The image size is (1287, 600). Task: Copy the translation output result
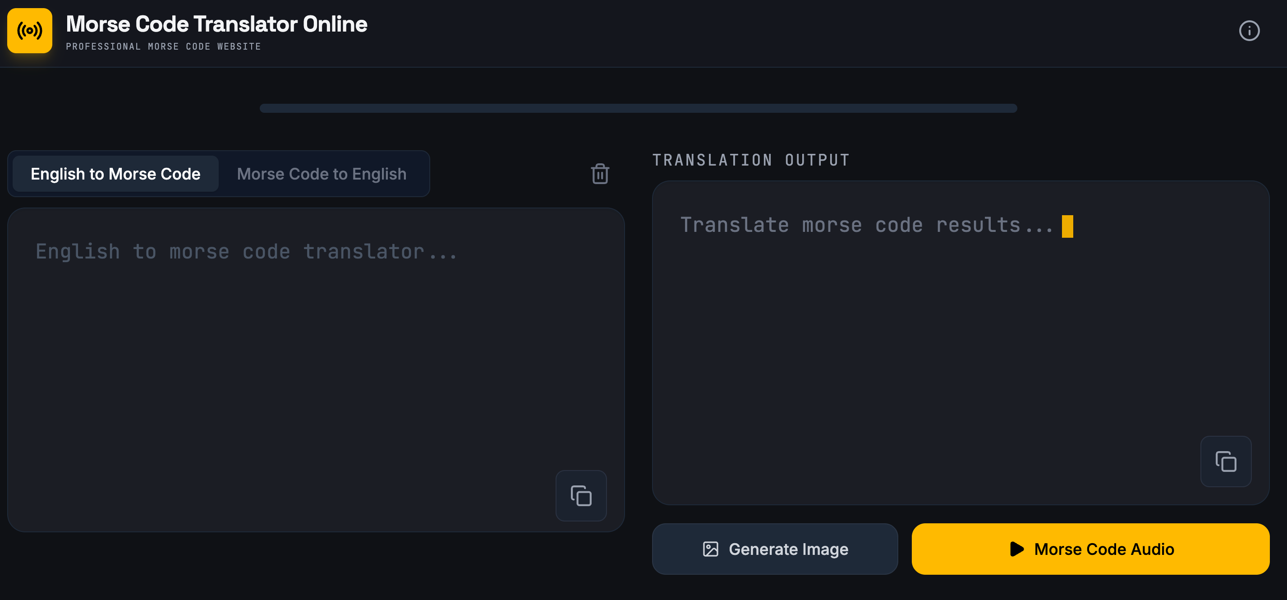[1225, 461]
